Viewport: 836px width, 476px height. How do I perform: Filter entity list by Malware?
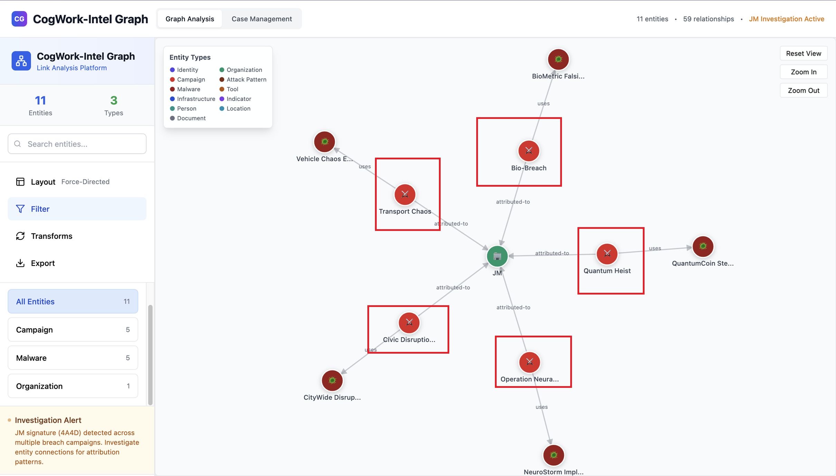73,358
